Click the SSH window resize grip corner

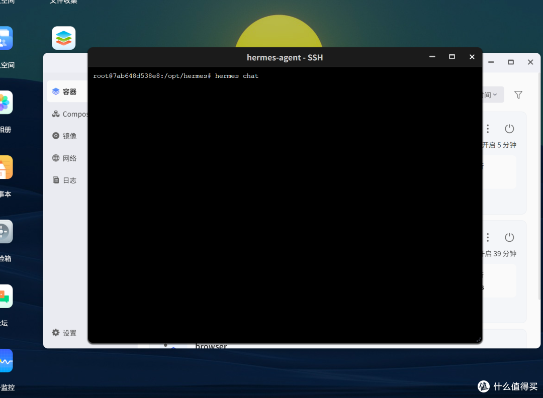(479, 340)
